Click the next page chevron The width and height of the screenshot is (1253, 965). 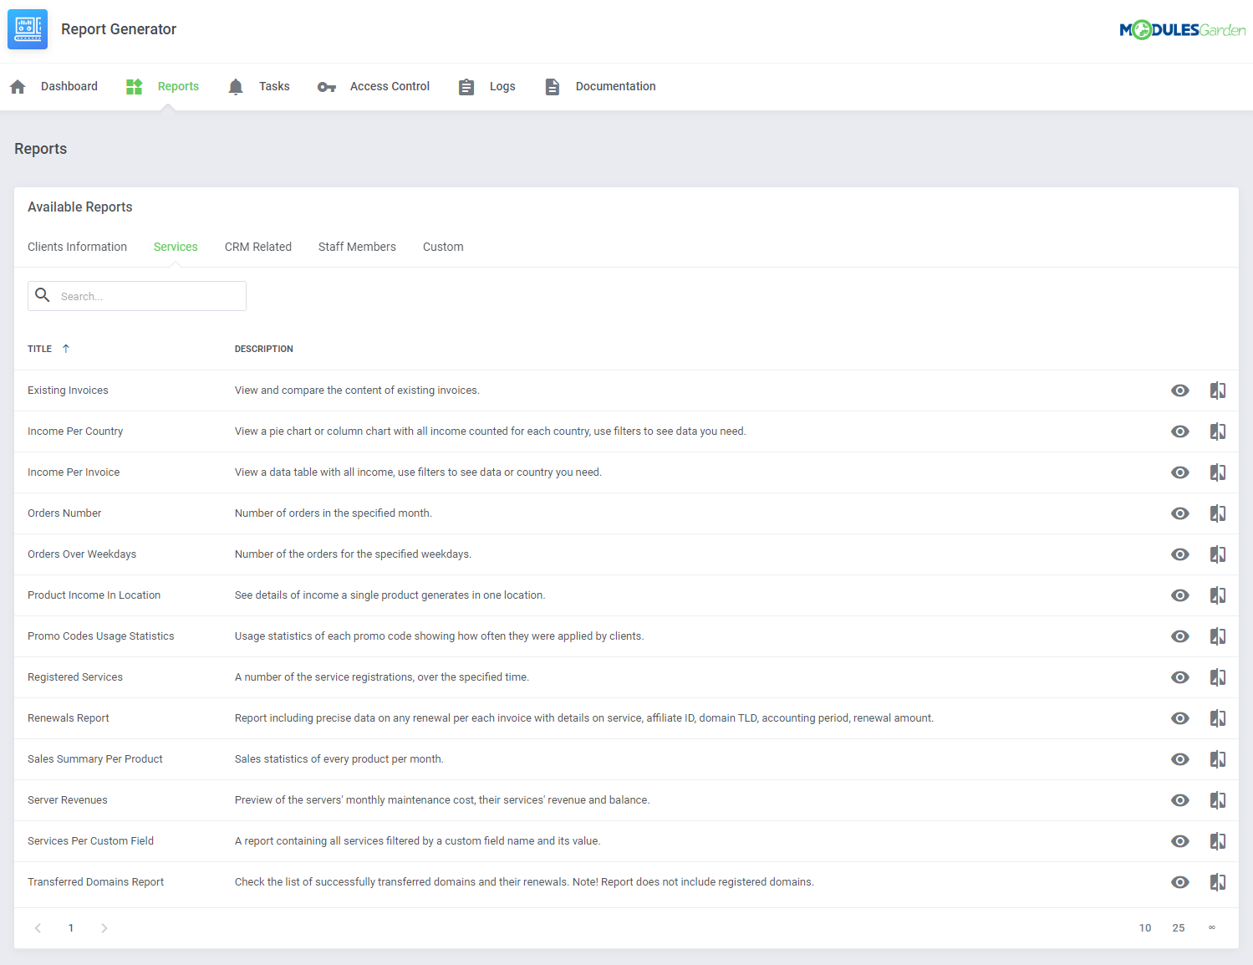click(104, 927)
